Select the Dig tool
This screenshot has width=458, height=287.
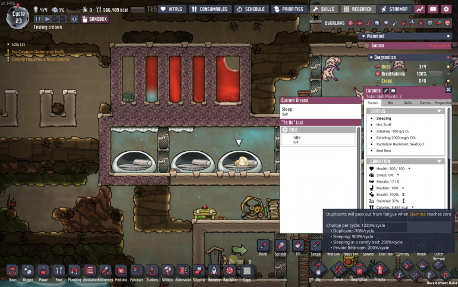(x=318, y=270)
